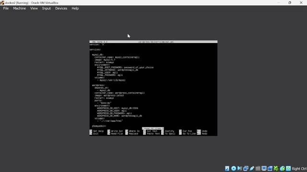Image resolution: width=307 pixels, height=172 pixels.
Task: Click the "ports:" line
Action: (98, 100)
